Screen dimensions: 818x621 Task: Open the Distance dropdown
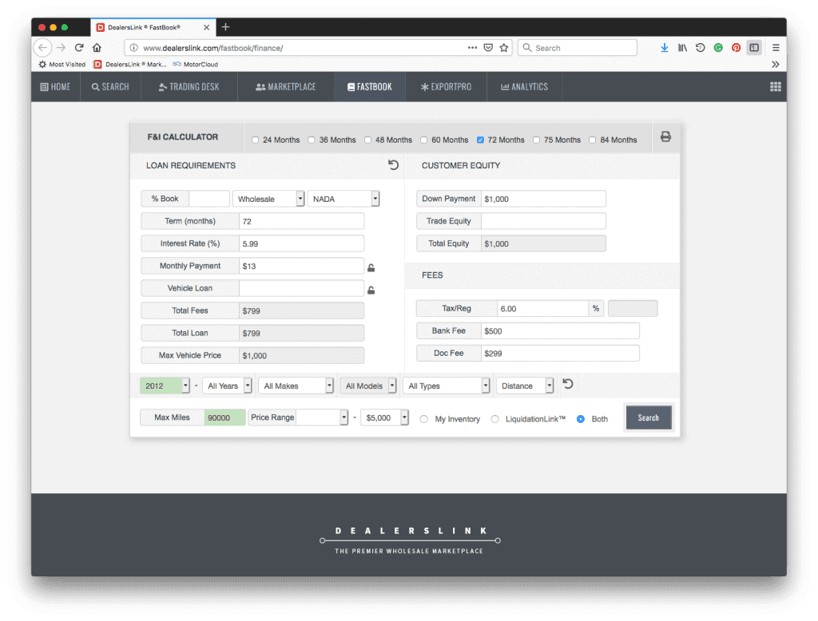[x=525, y=386]
